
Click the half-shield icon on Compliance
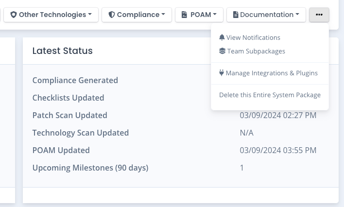pyautogui.click(x=112, y=15)
